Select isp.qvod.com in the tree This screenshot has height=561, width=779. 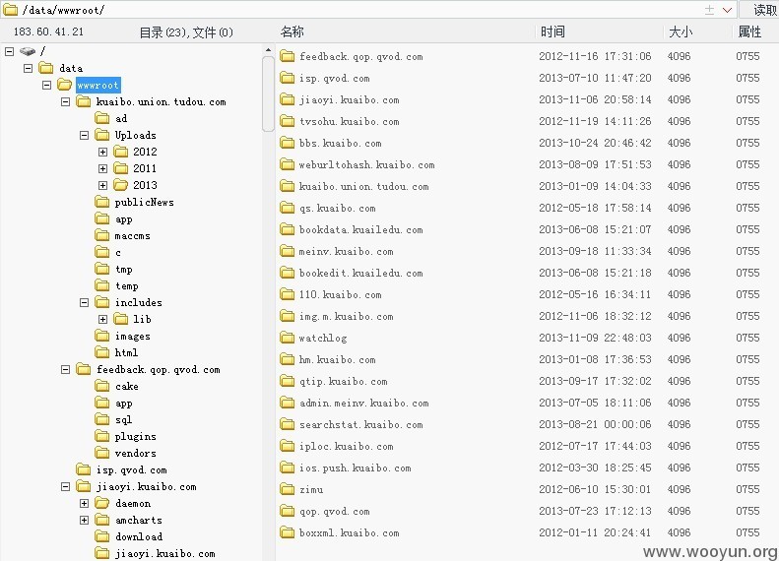(132, 470)
